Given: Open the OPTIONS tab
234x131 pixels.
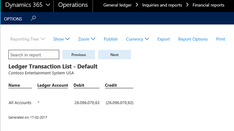Looking at the screenshot, I should pos(13,19).
